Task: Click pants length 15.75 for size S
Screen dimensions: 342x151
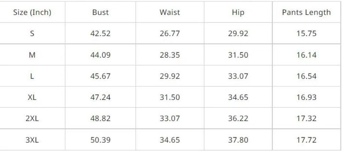Action: pos(306,34)
